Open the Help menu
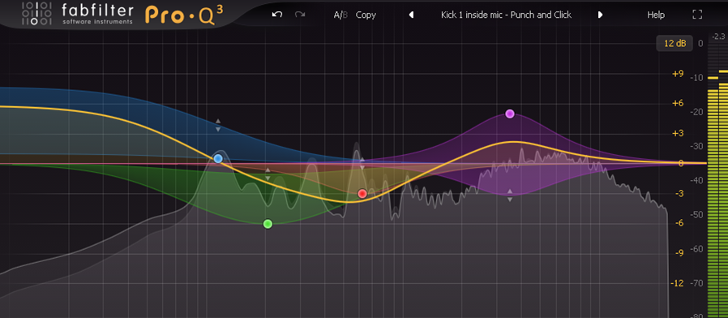 656,15
